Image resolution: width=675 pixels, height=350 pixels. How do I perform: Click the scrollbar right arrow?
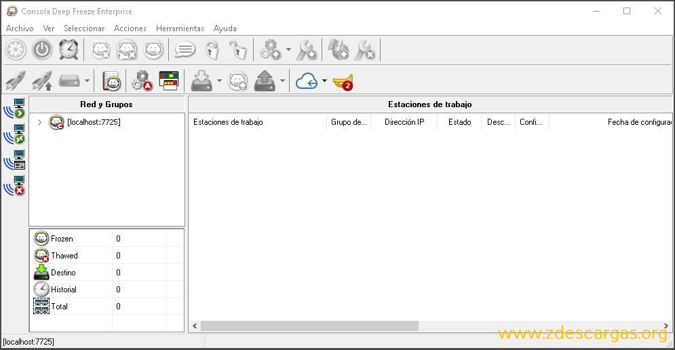pos(666,326)
